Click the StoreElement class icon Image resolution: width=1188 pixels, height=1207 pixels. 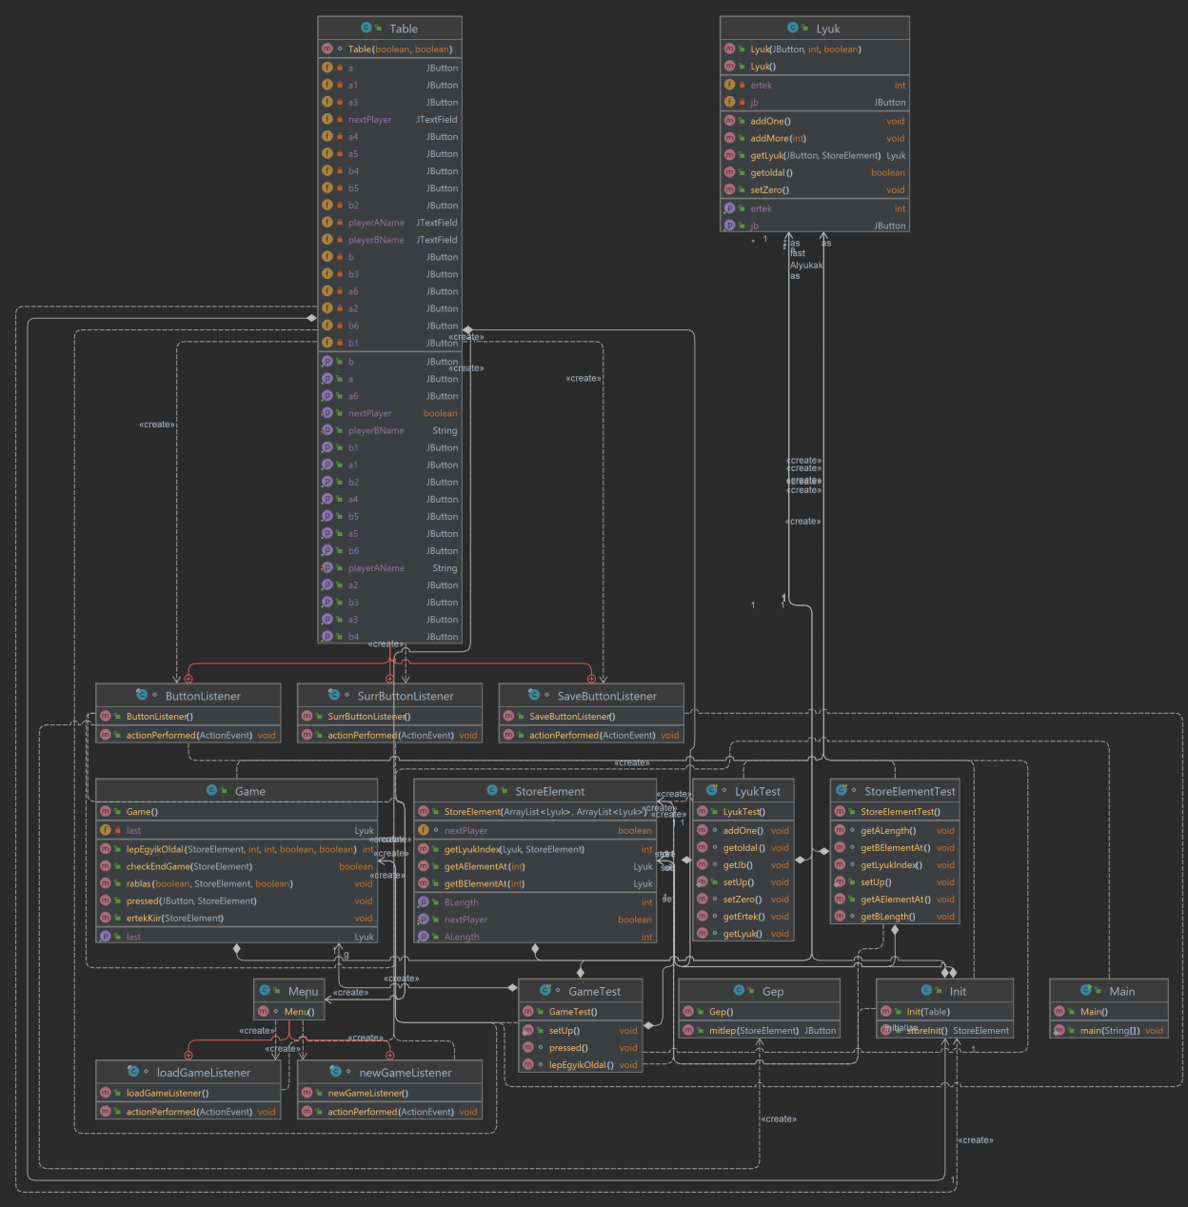(x=492, y=790)
